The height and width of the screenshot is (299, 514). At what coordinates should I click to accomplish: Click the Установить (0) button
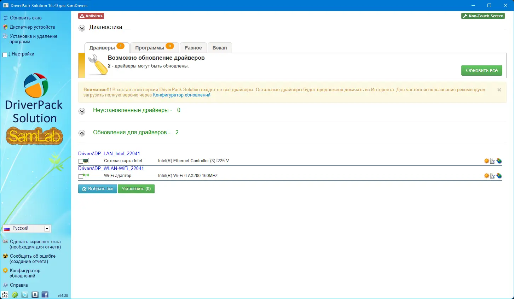(136, 189)
